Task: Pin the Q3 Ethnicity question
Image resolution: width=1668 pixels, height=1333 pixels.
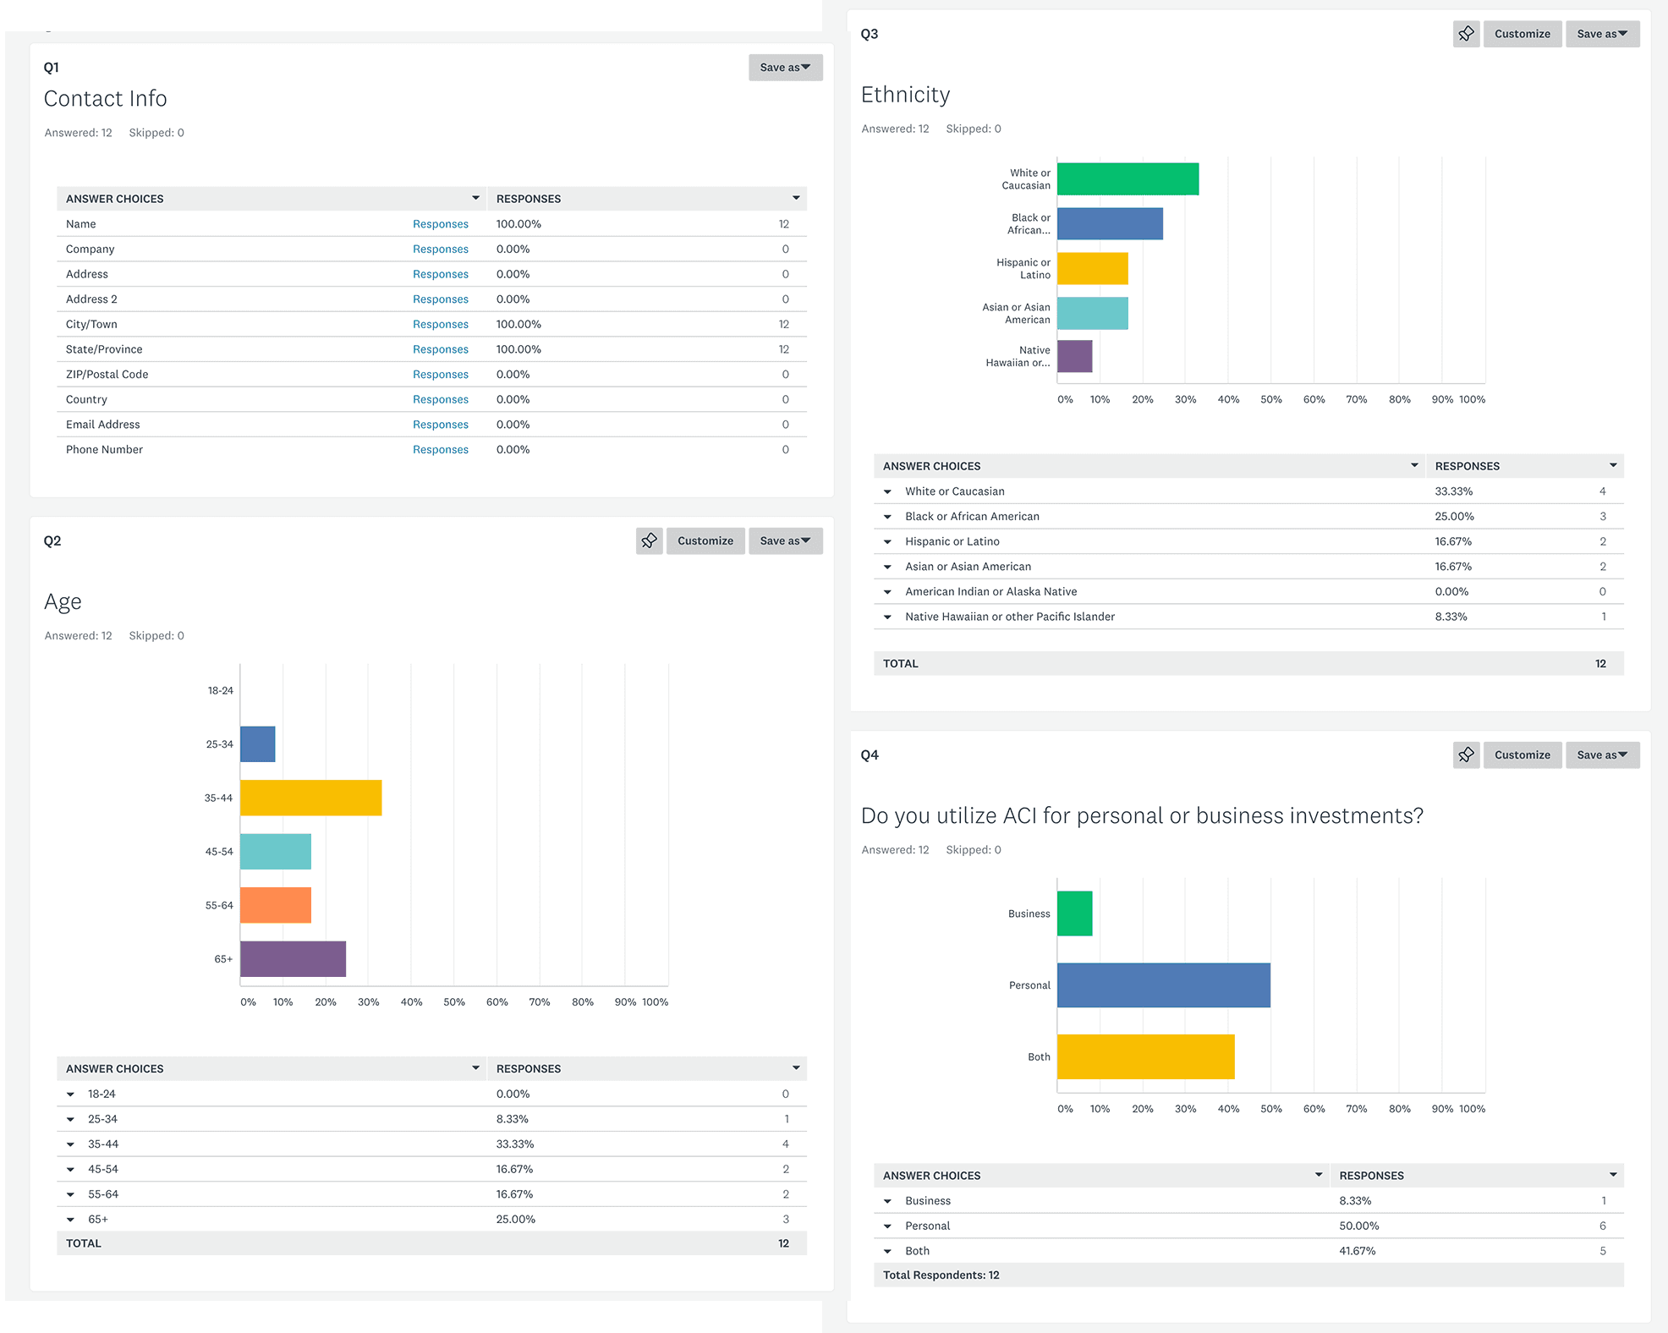Action: pos(1466,34)
